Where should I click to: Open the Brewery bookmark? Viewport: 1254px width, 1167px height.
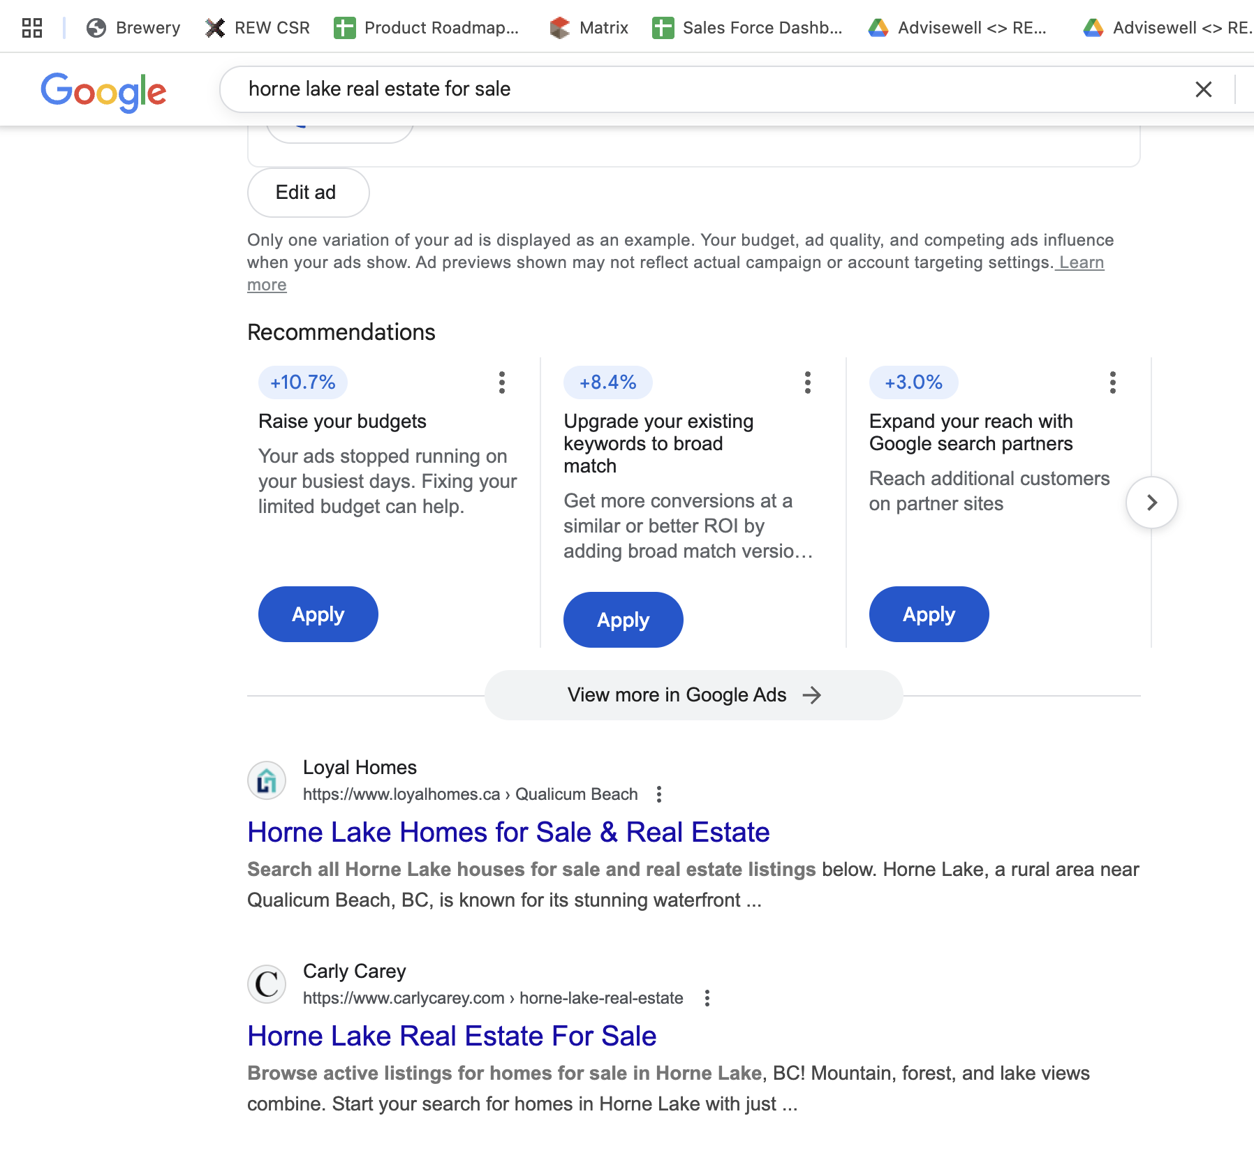pos(133,28)
